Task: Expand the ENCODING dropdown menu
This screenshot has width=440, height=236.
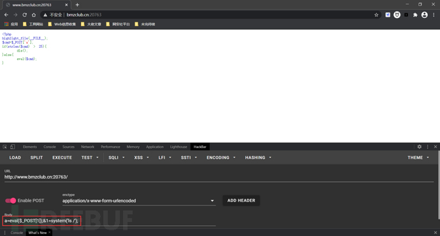Action: [x=221, y=158]
